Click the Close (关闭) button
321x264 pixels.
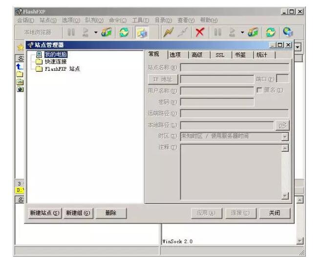274,213
